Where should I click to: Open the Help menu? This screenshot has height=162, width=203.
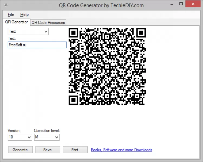(24, 15)
